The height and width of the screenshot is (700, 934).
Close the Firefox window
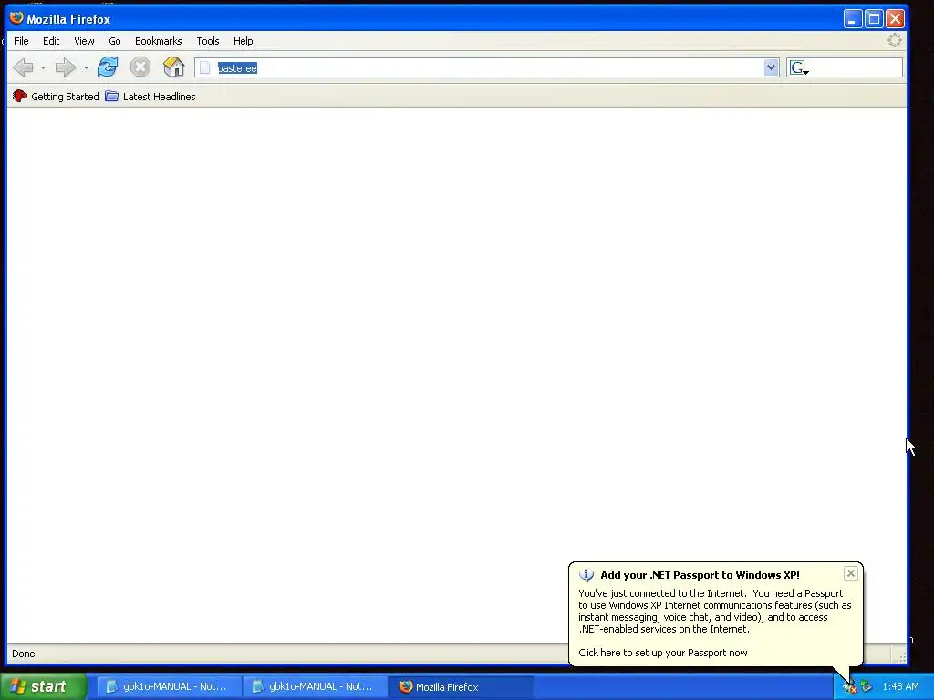pyautogui.click(x=896, y=19)
